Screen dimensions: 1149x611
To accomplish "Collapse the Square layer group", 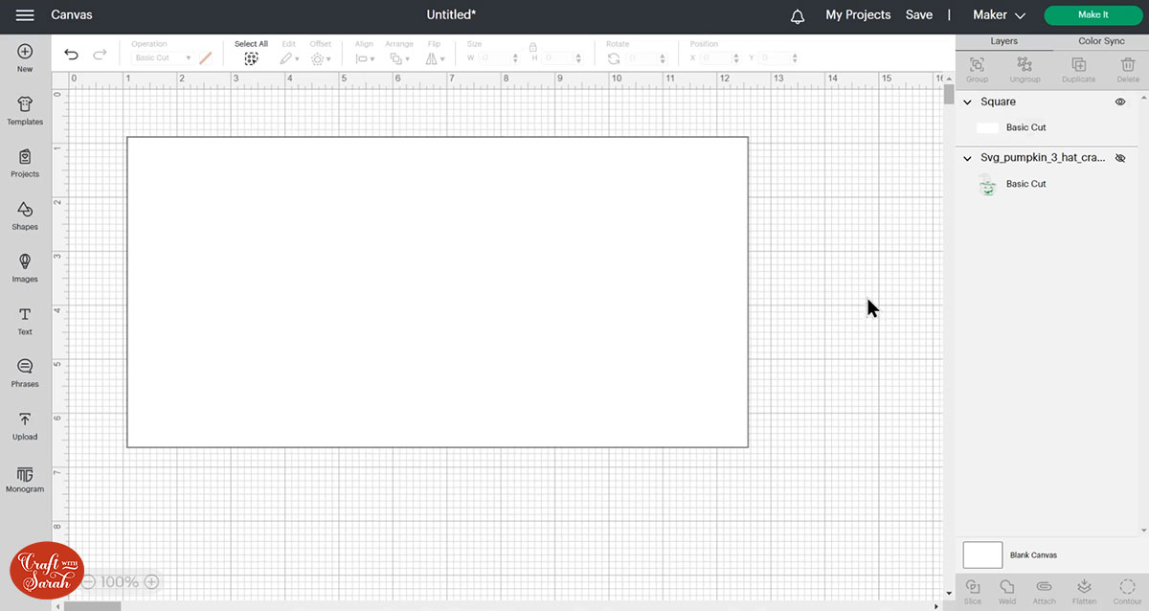I will click(967, 102).
